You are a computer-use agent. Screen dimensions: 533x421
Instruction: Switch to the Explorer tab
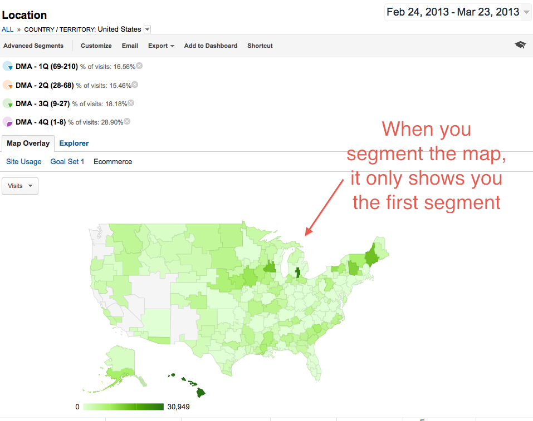74,143
